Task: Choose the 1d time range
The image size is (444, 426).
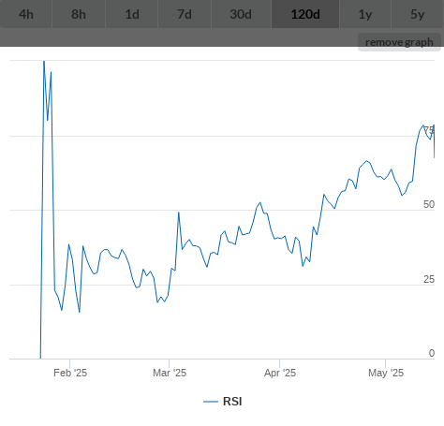Action: point(132,14)
